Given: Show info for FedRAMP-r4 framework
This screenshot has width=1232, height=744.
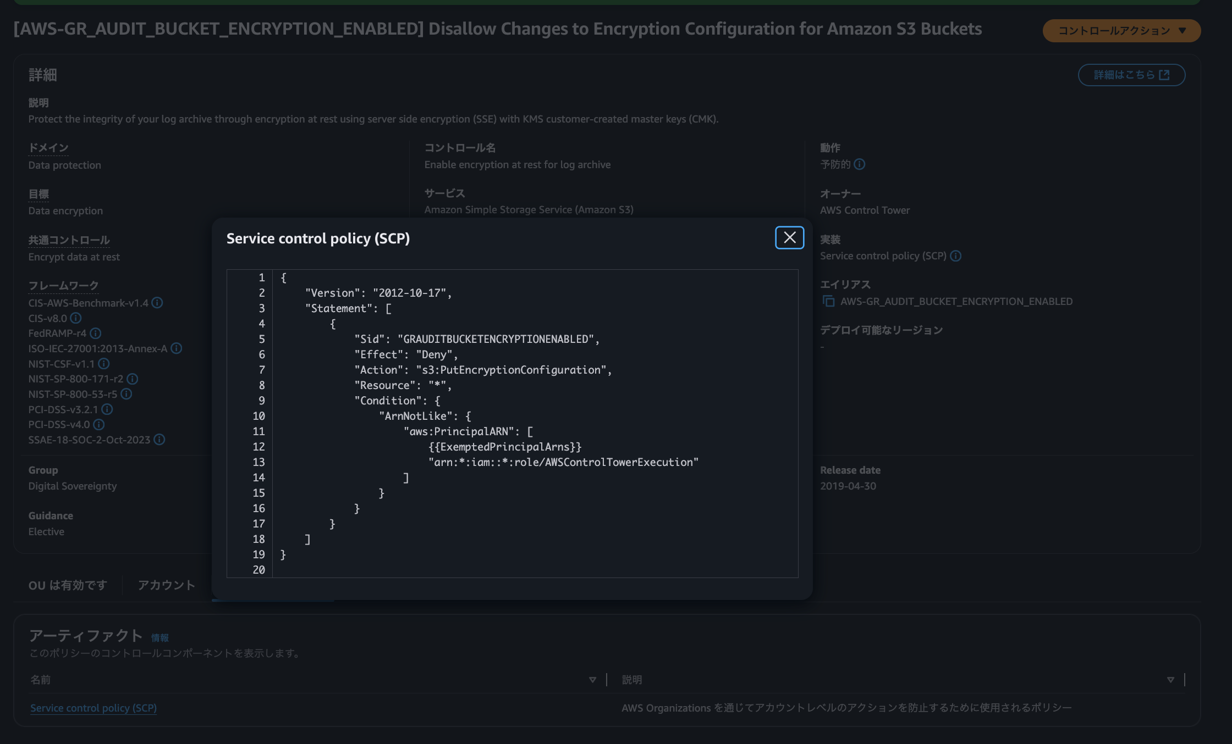Looking at the screenshot, I should click(x=96, y=334).
